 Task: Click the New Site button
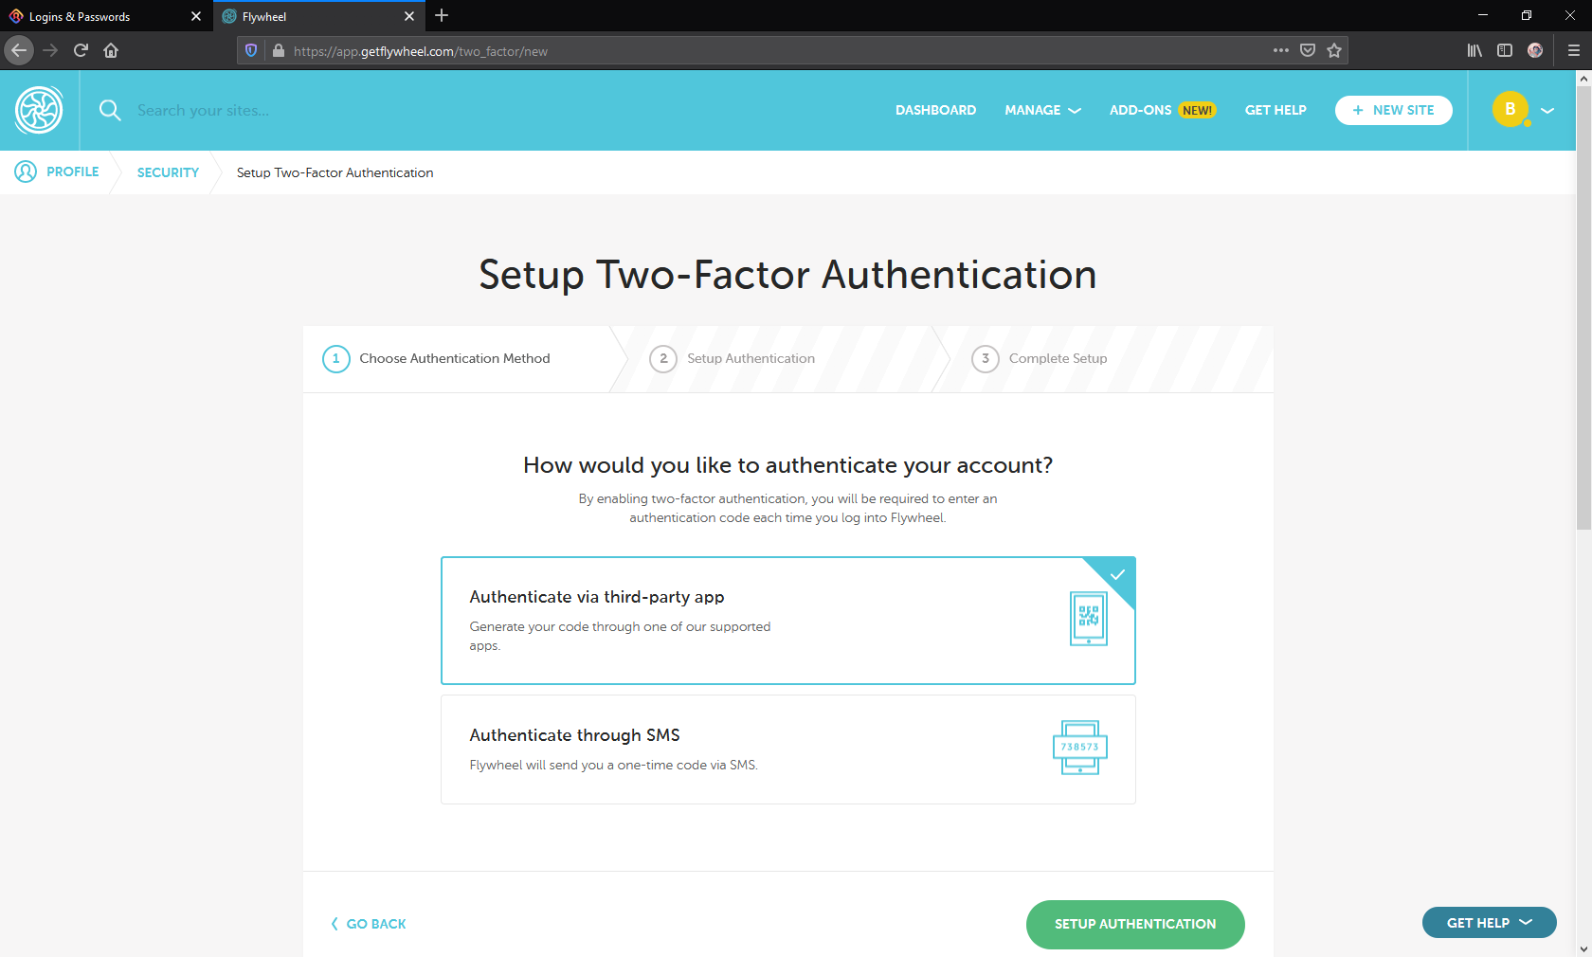(x=1393, y=110)
